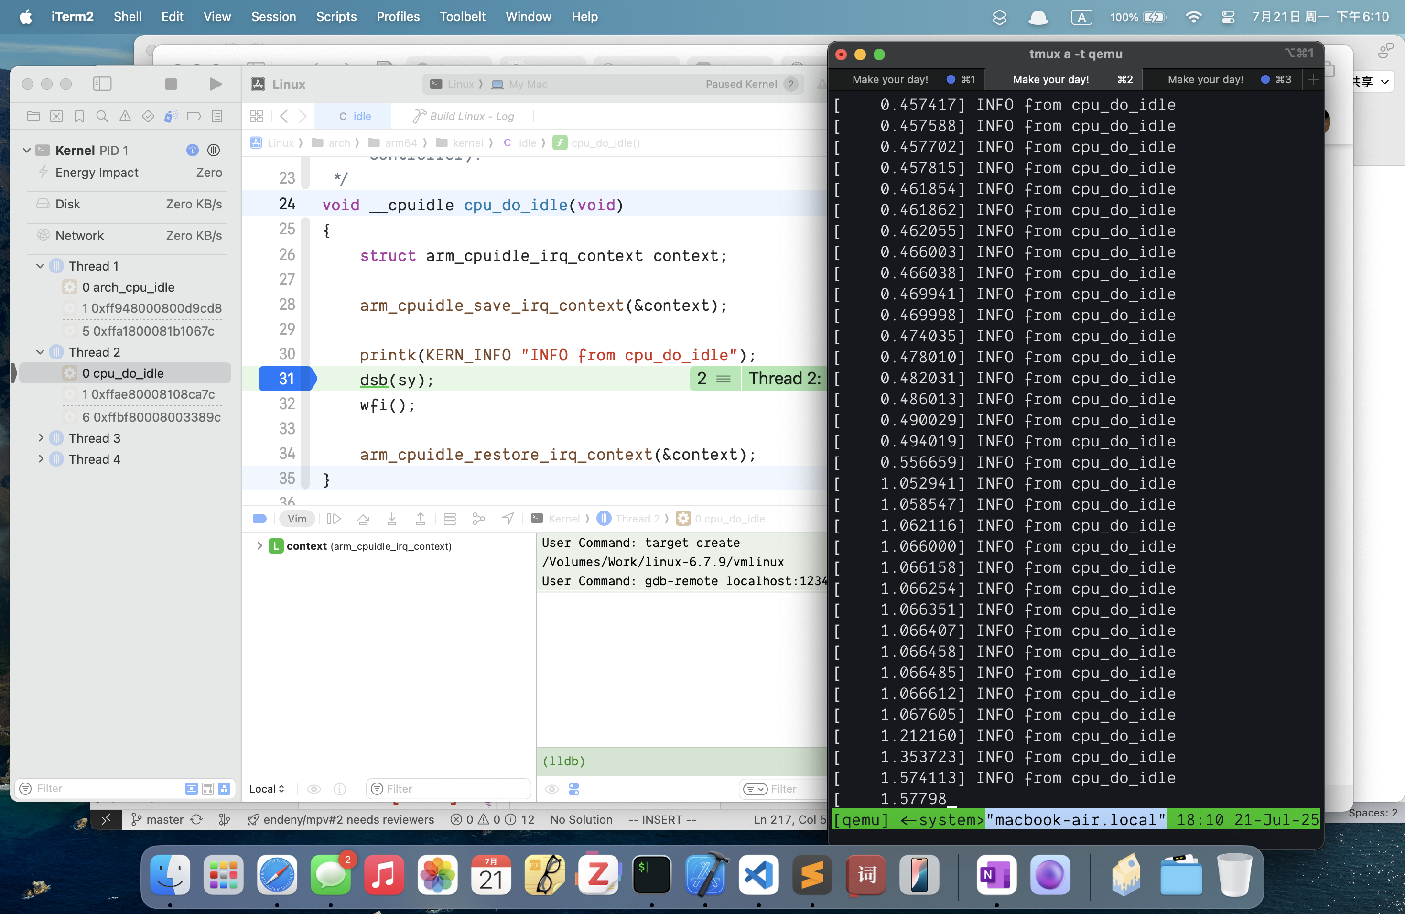Click the Step Over debug icon
Viewport: 1405px width, 914px height.
tap(363, 518)
